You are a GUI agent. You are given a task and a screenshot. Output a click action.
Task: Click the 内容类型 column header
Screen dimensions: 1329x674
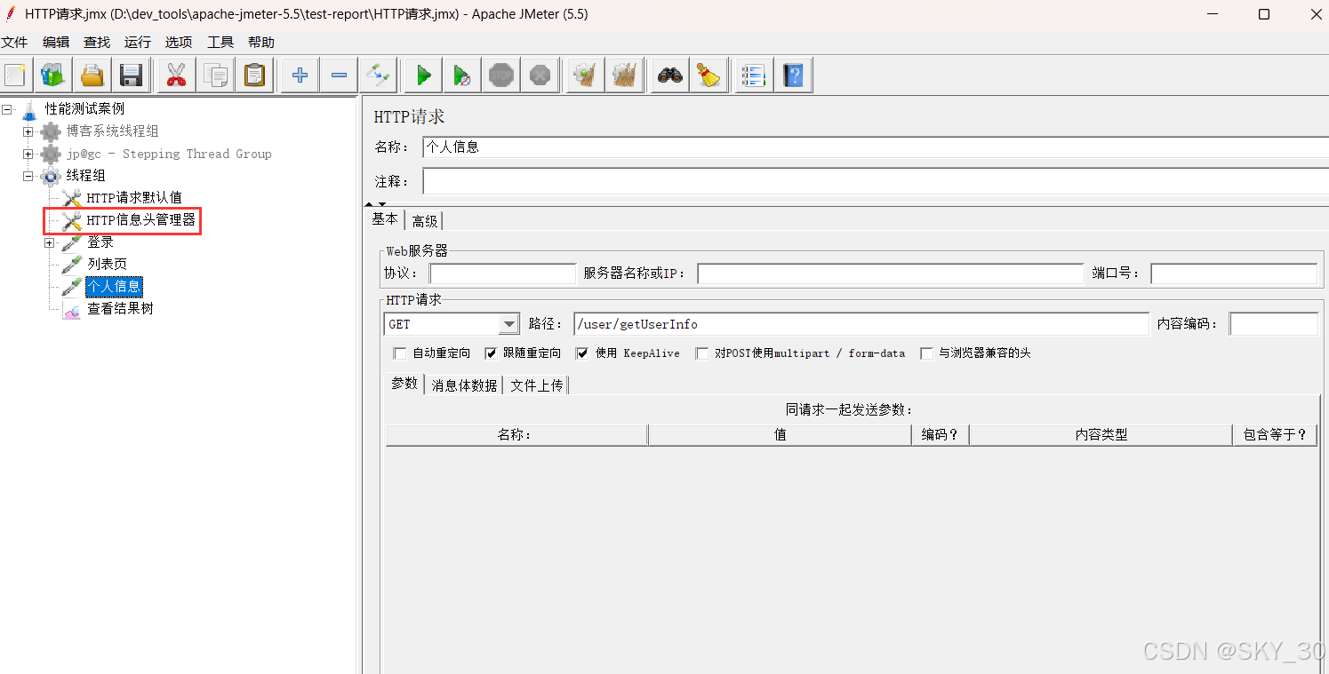click(x=1101, y=434)
